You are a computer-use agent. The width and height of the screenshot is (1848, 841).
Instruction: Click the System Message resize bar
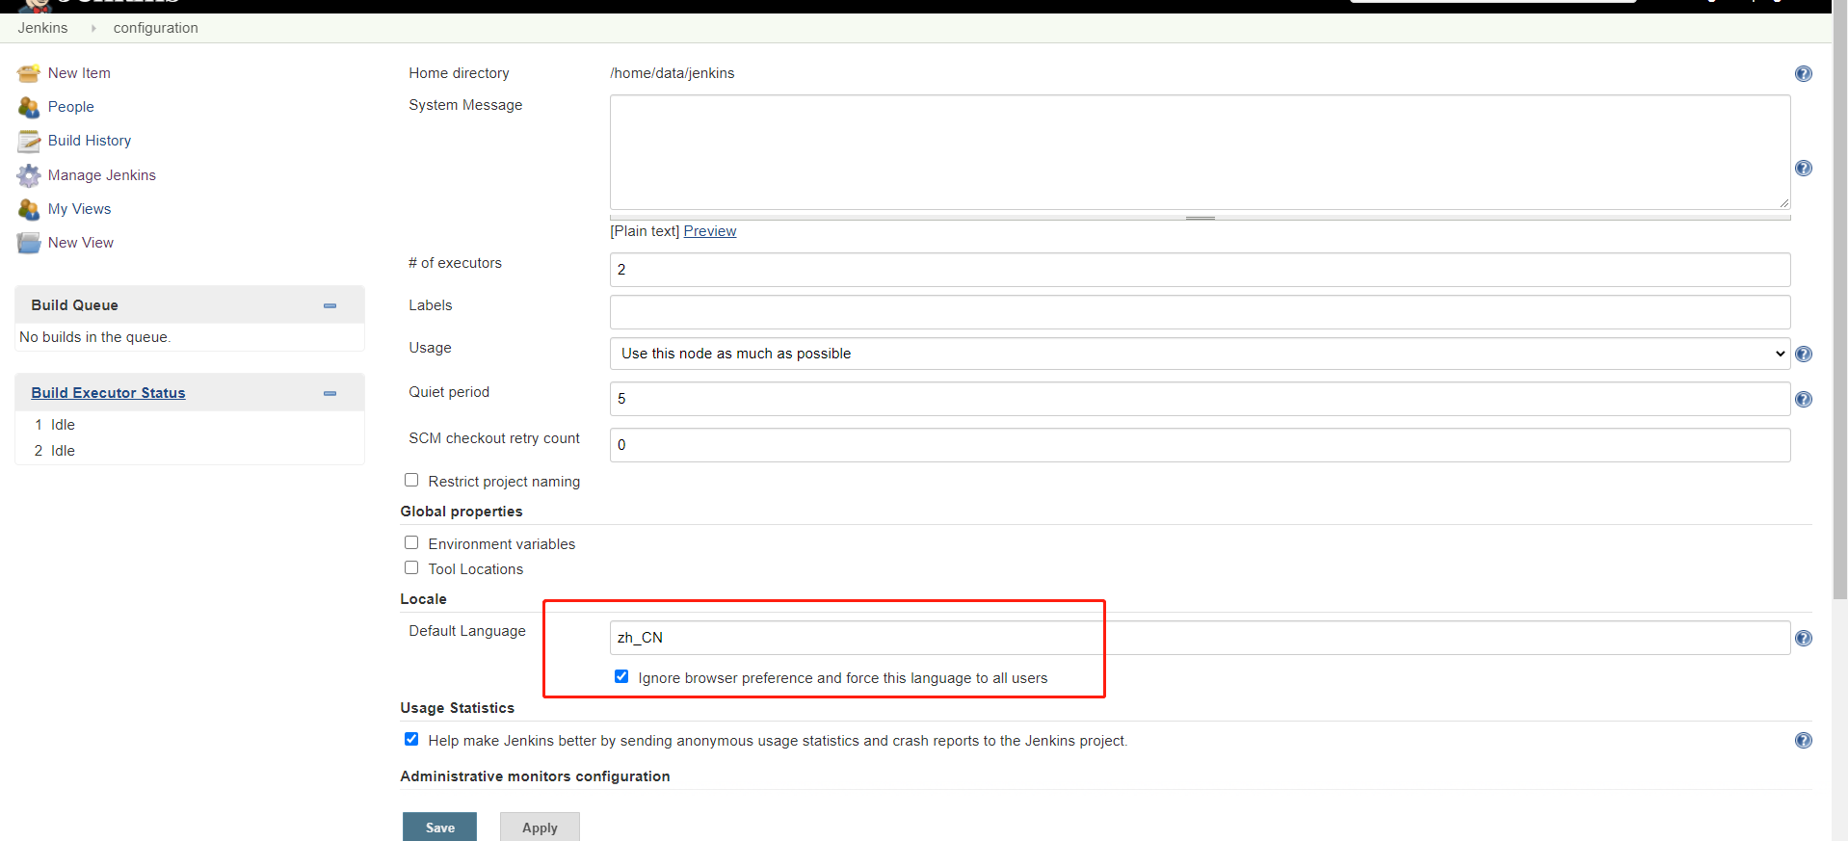(1200, 218)
